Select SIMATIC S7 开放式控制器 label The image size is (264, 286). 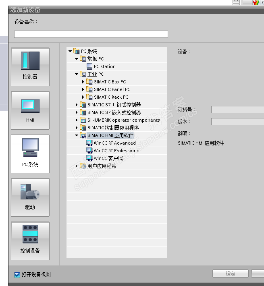(x=114, y=105)
